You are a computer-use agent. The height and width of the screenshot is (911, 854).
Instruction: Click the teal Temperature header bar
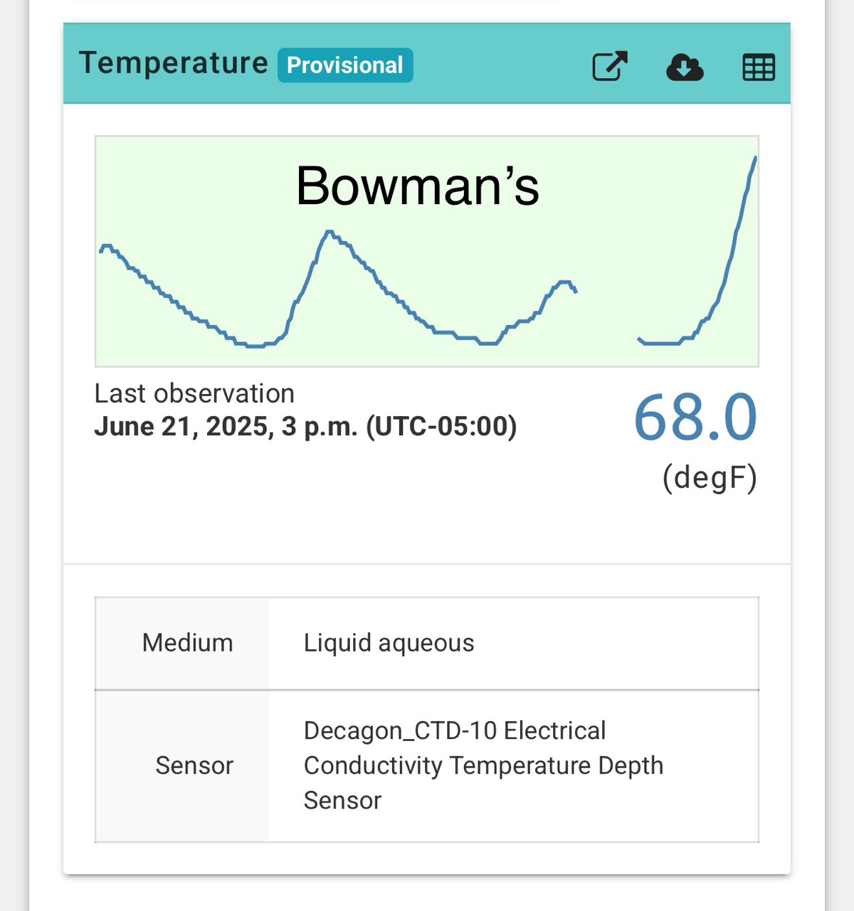pyautogui.click(x=427, y=64)
